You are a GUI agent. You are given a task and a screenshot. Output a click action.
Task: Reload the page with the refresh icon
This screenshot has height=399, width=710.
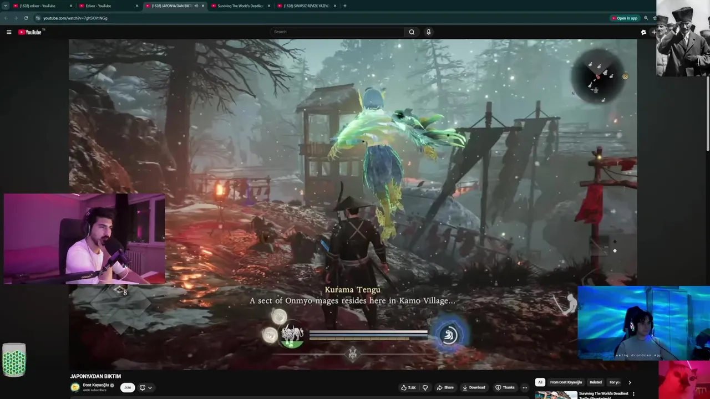[x=26, y=18]
